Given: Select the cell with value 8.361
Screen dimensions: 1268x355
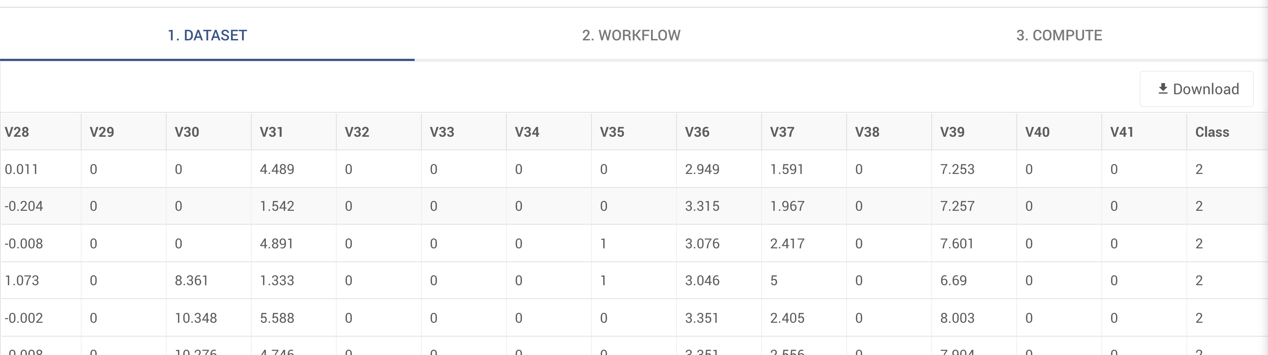Looking at the screenshot, I should pyautogui.click(x=191, y=280).
